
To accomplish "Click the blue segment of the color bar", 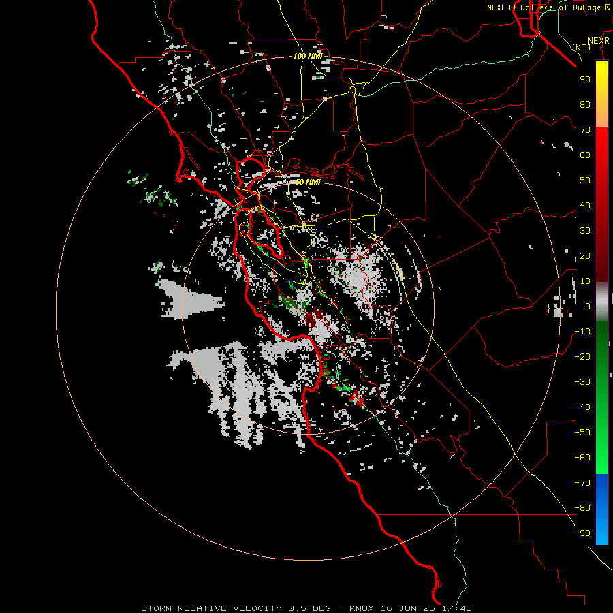I will pos(601,509).
